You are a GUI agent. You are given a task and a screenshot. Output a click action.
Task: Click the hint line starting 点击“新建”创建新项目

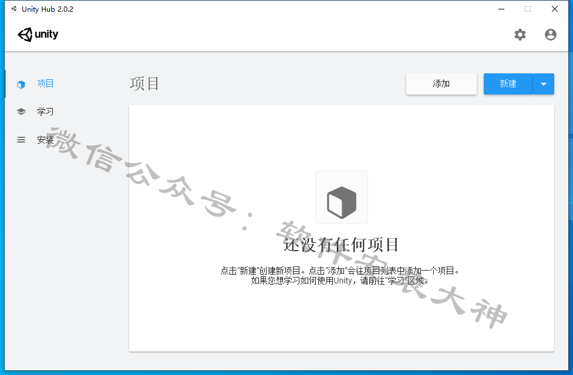[340, 271]
